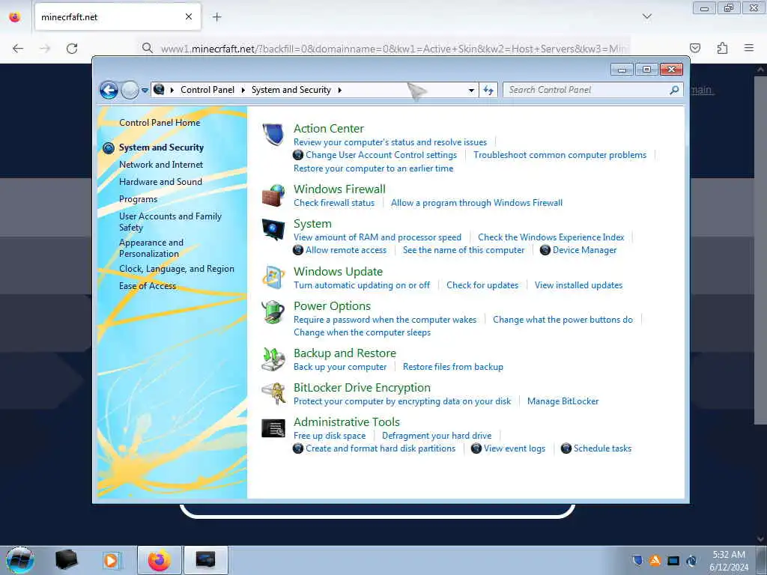767x575 pixels.
Task: Select Ease of Access category
Action: coord(148,286)
